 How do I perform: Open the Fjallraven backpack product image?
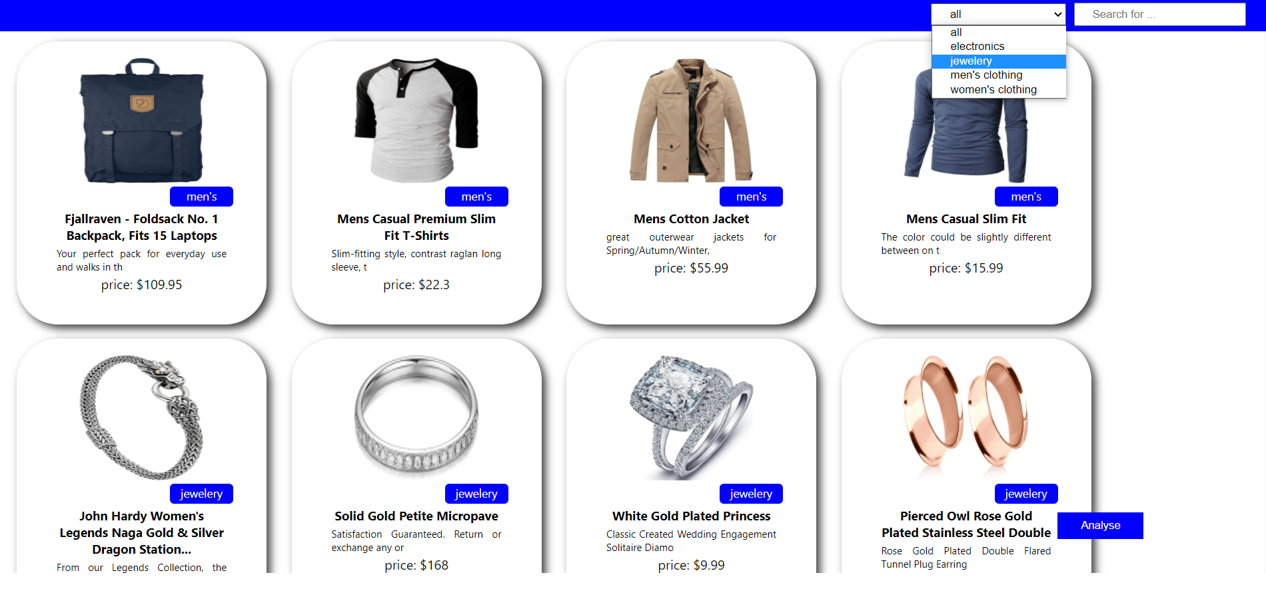142,120
